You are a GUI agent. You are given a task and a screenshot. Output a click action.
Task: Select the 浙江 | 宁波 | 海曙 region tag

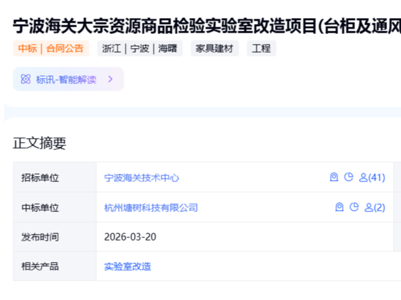tap(140, 48)
